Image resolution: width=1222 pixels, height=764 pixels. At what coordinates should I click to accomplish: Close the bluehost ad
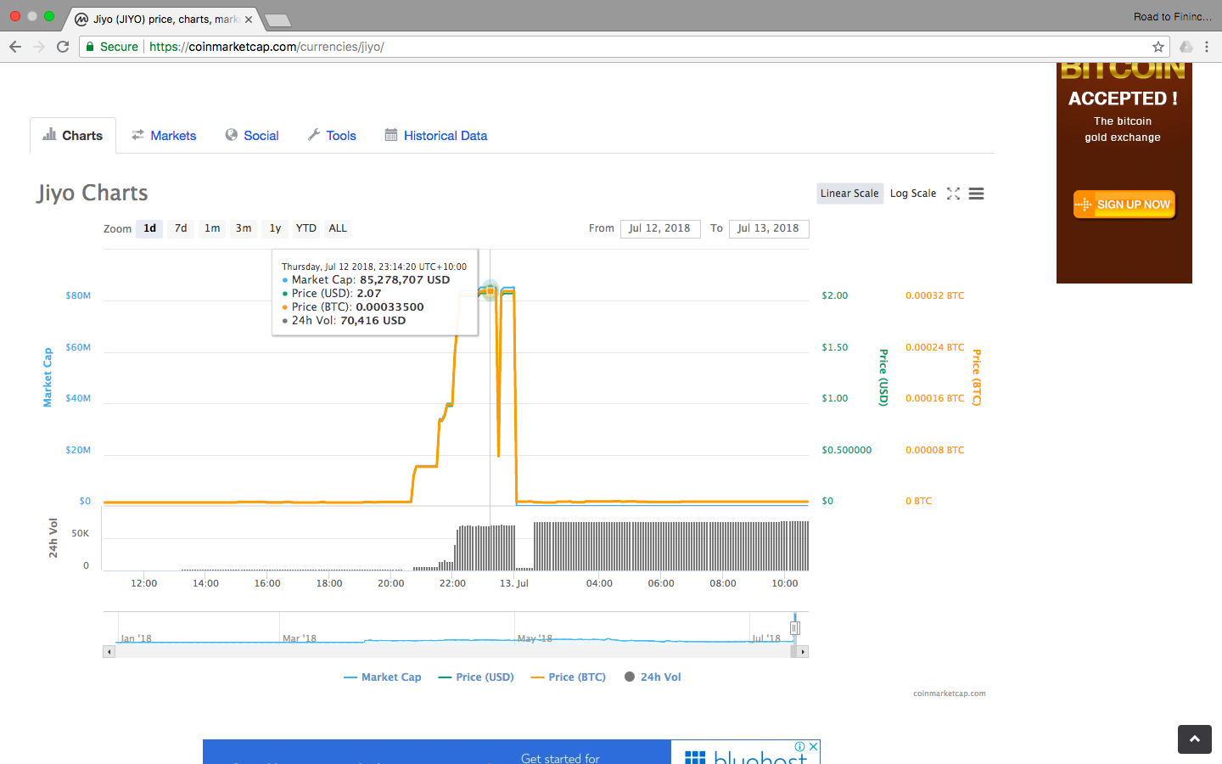tap(813, 747)
